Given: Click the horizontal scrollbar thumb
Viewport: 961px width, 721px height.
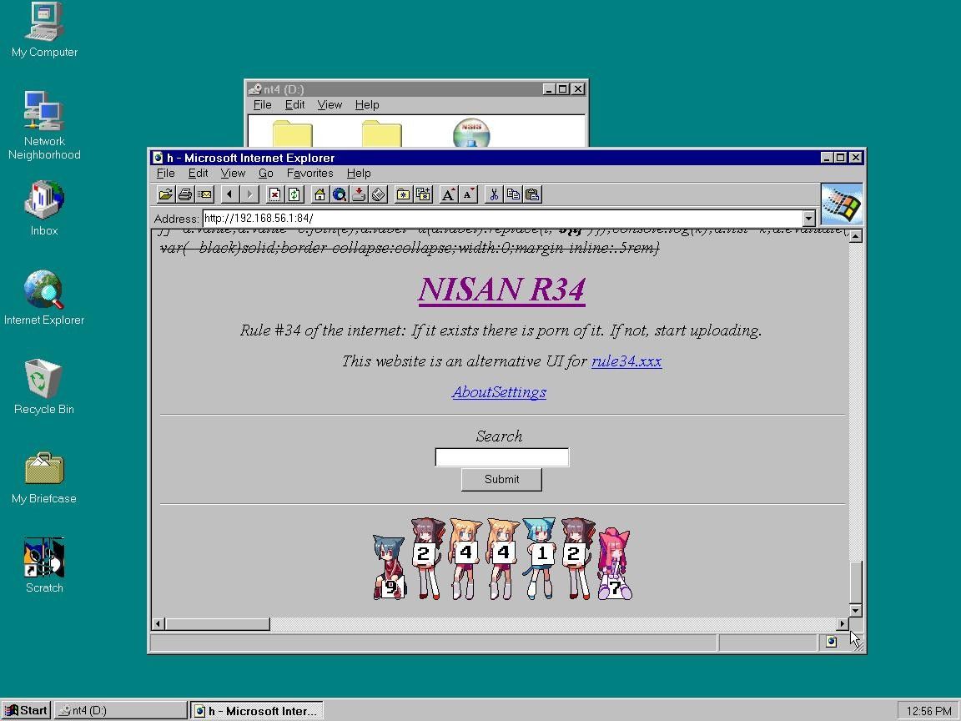Looking at the screenshot, I should tap(217, 624).
